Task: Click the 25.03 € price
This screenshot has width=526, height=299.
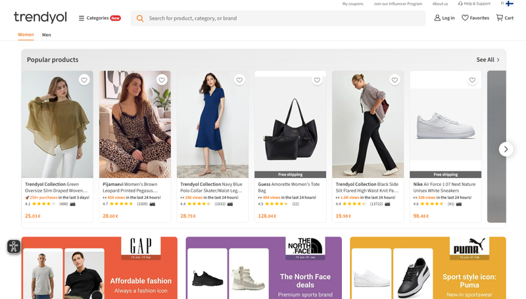Action: click(33, 216)
